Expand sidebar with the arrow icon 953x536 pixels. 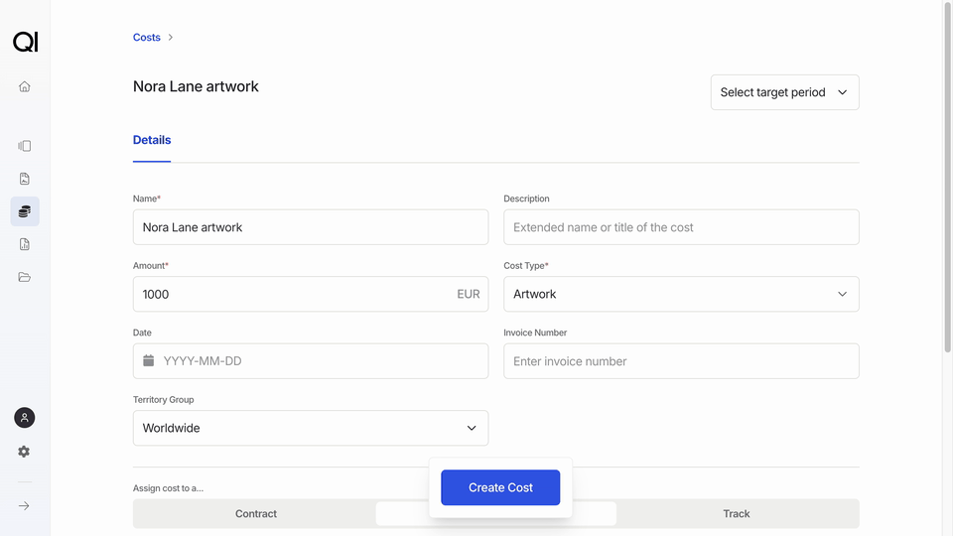coord(24,505)
